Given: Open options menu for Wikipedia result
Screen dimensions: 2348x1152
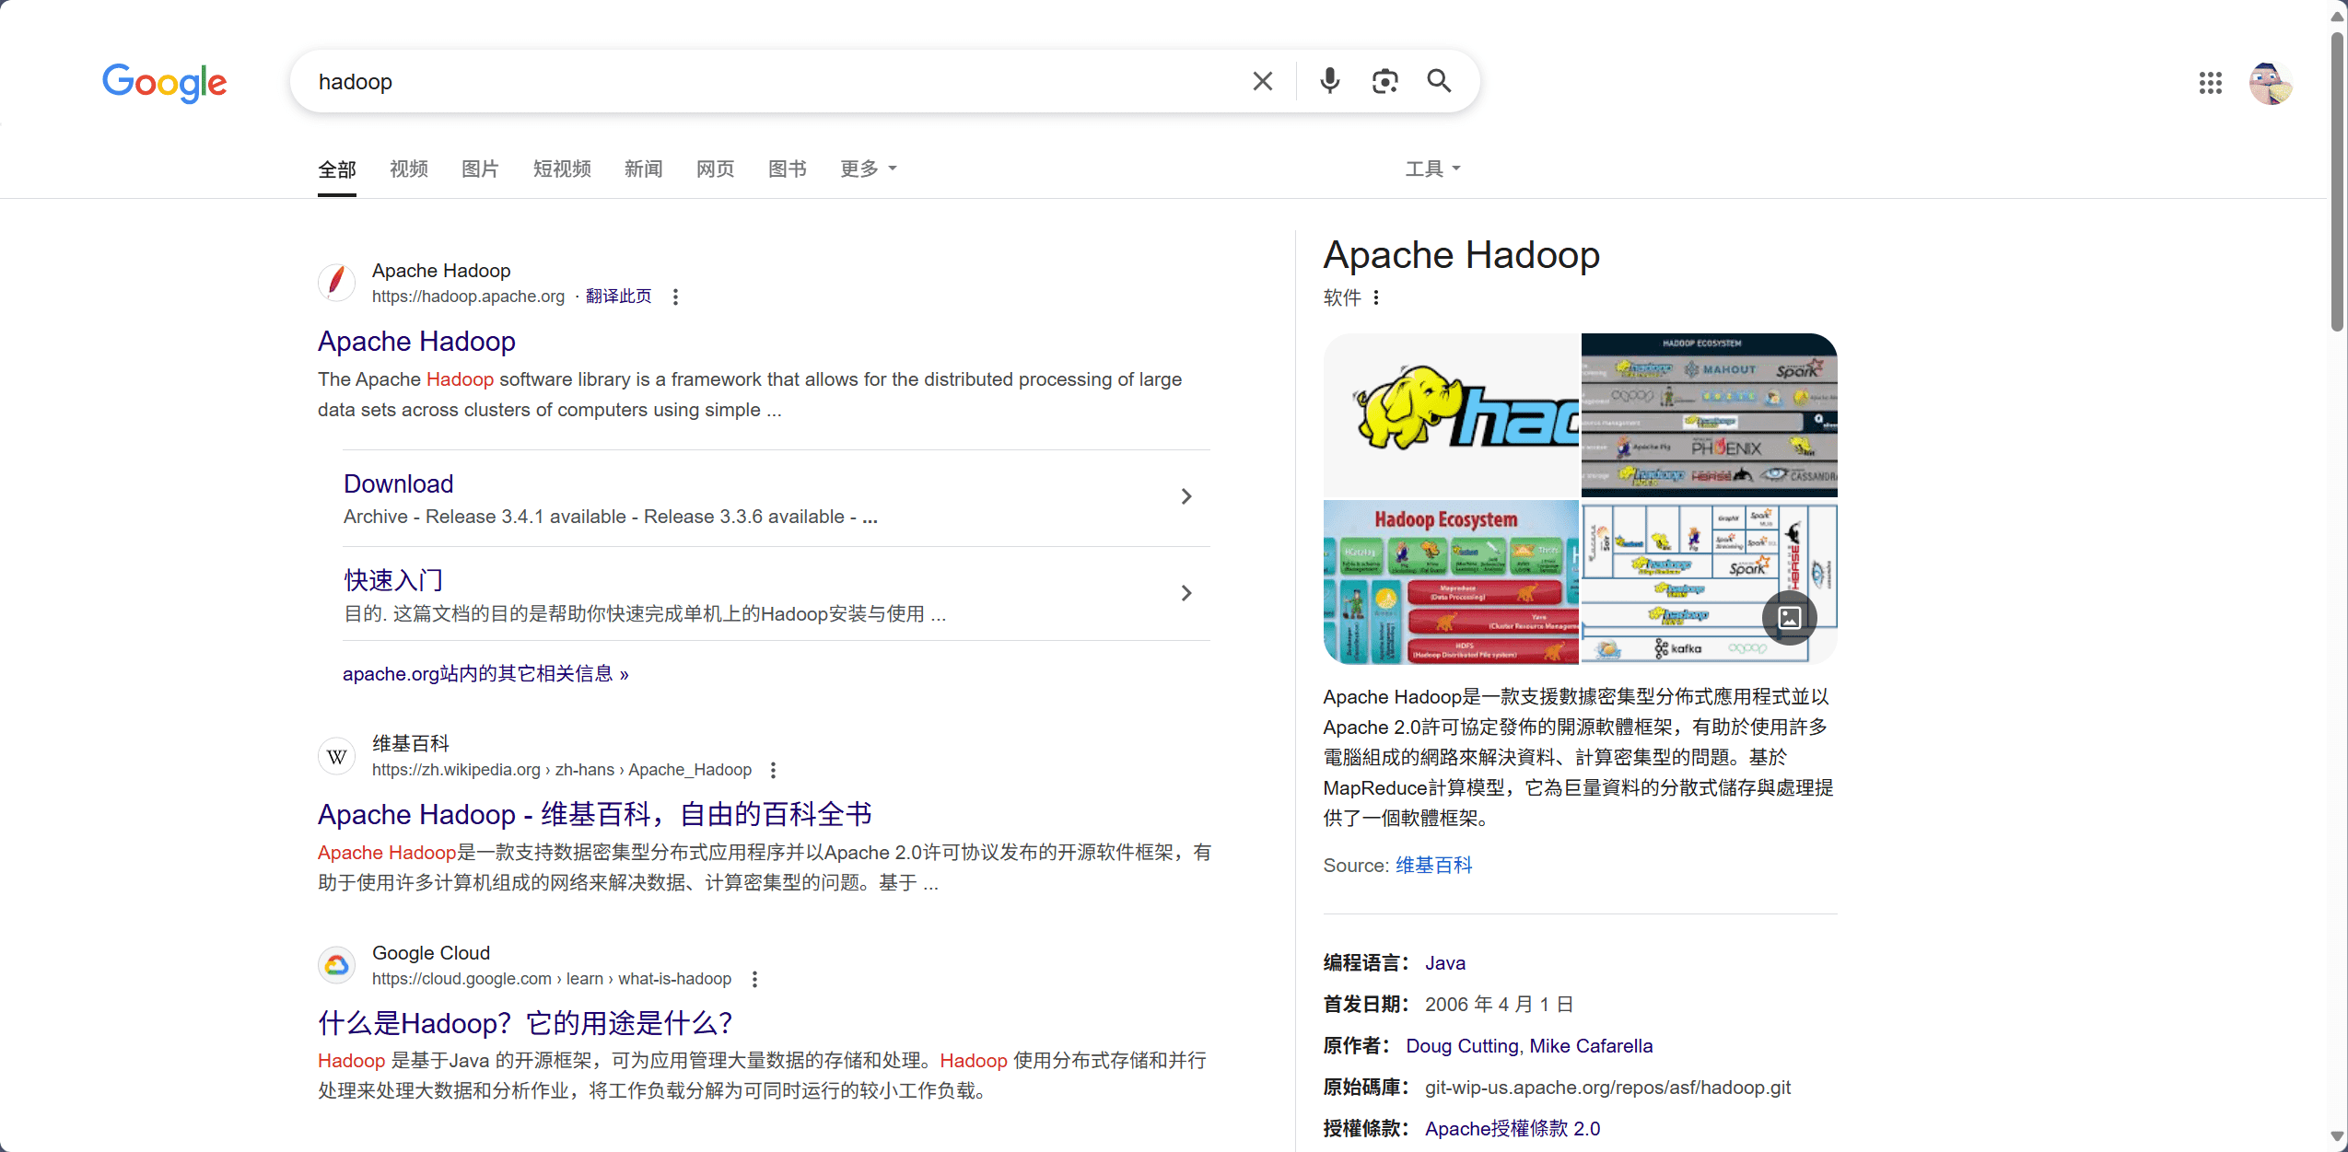Looking at the screenshot, I should click(x=773, y=770).
